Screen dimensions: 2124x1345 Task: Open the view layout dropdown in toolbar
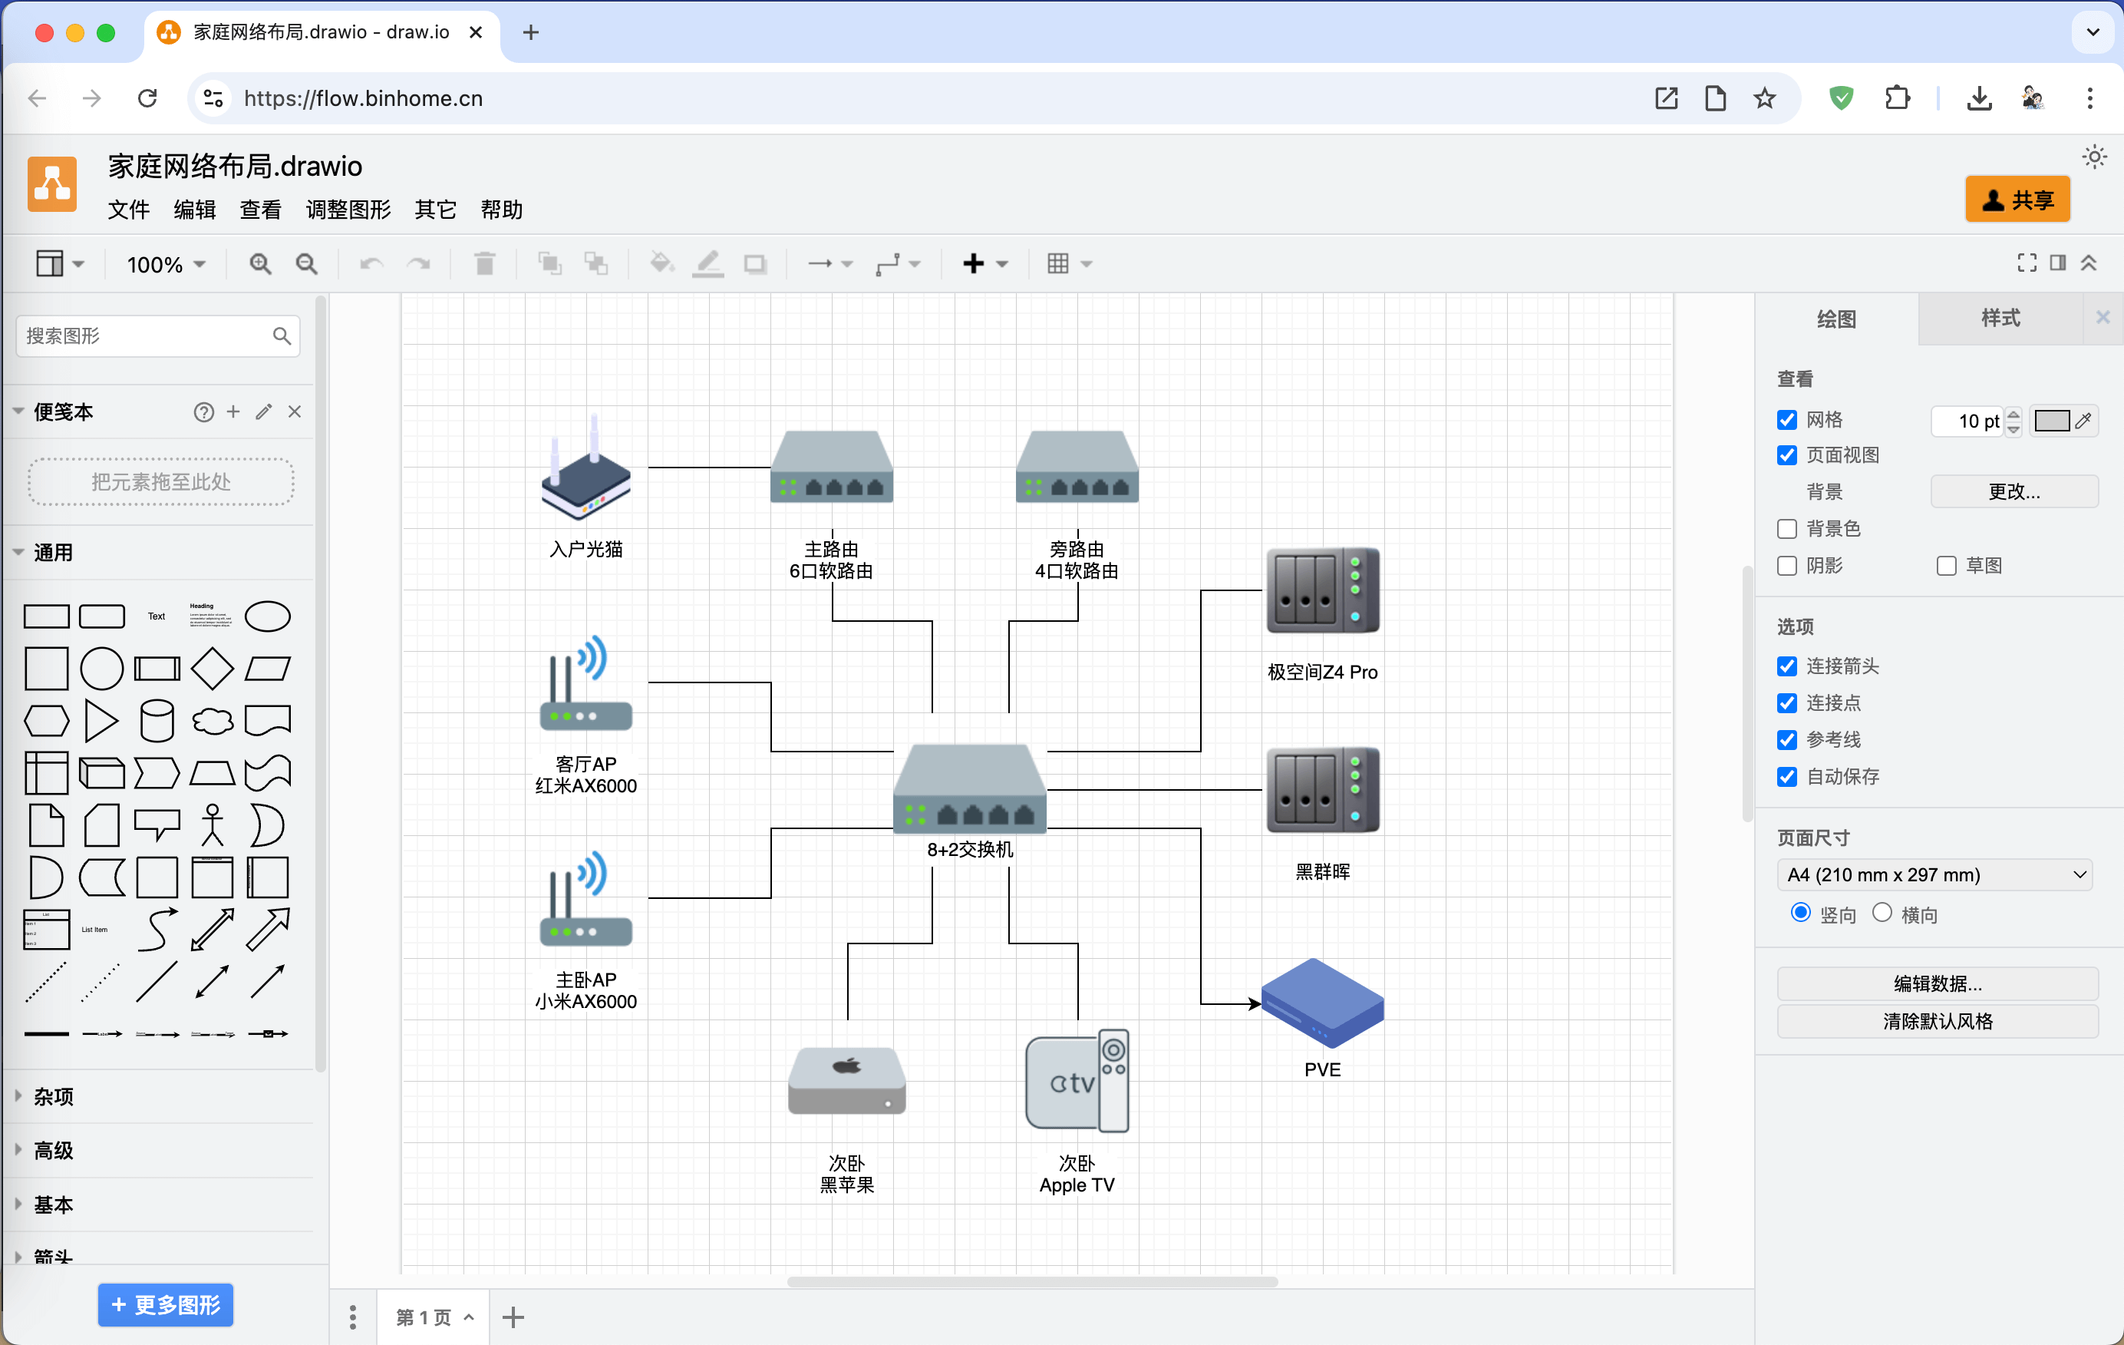pos(60,264)
